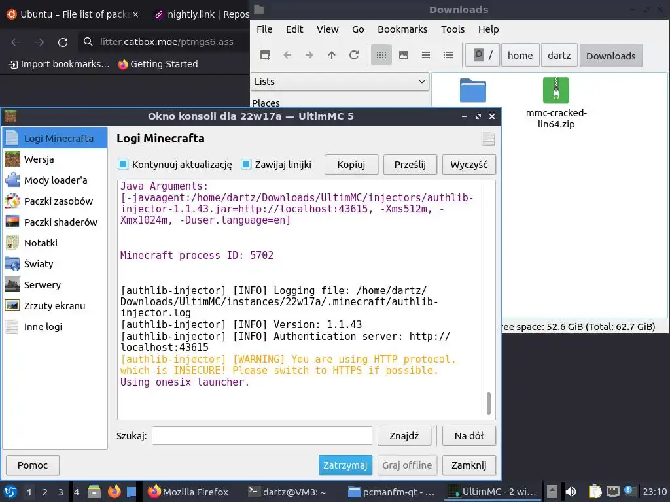Switch to workspace 2 on the taskbar

45,492
